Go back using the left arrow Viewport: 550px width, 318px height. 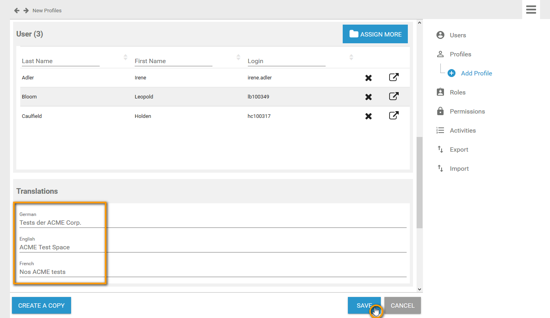pyautogui.click(x=17, y=10)
